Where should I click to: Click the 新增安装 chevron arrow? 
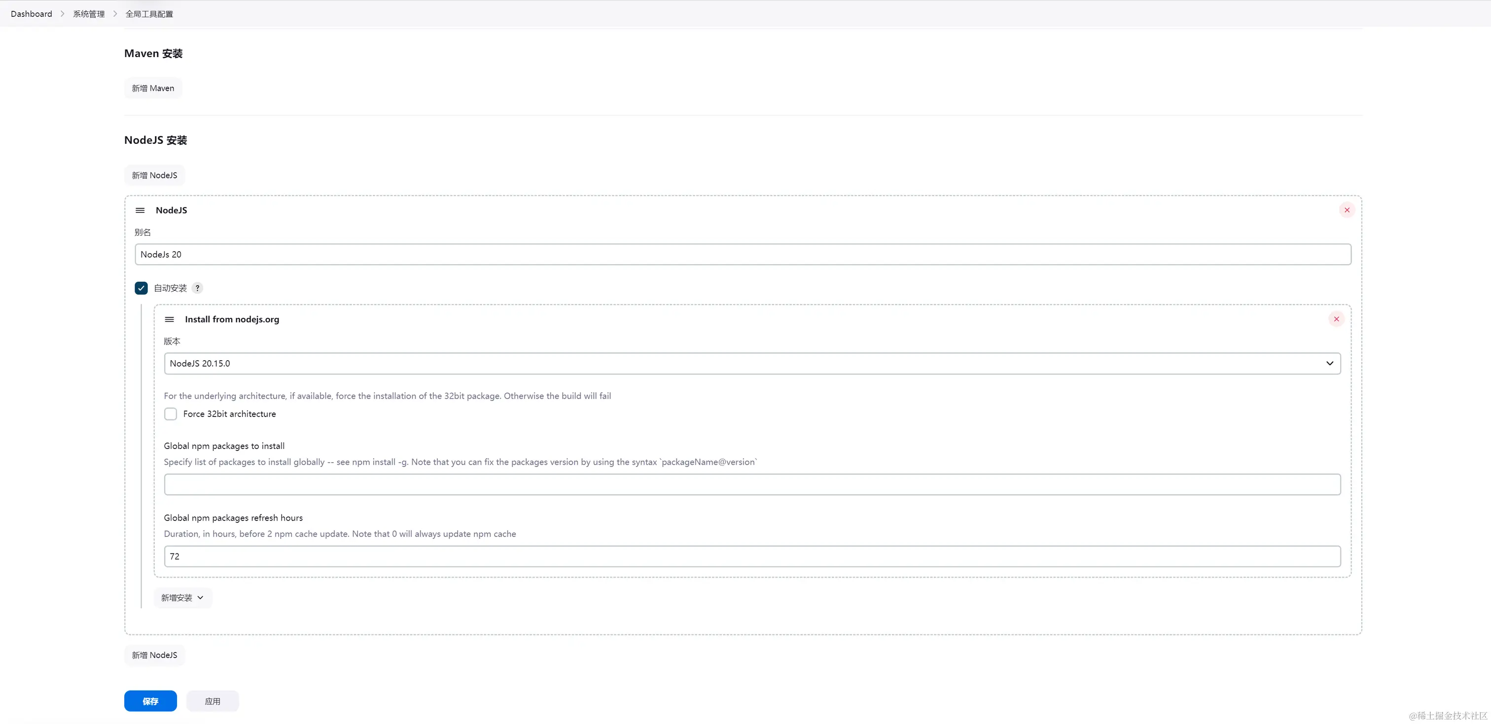(x=200, y=598)
